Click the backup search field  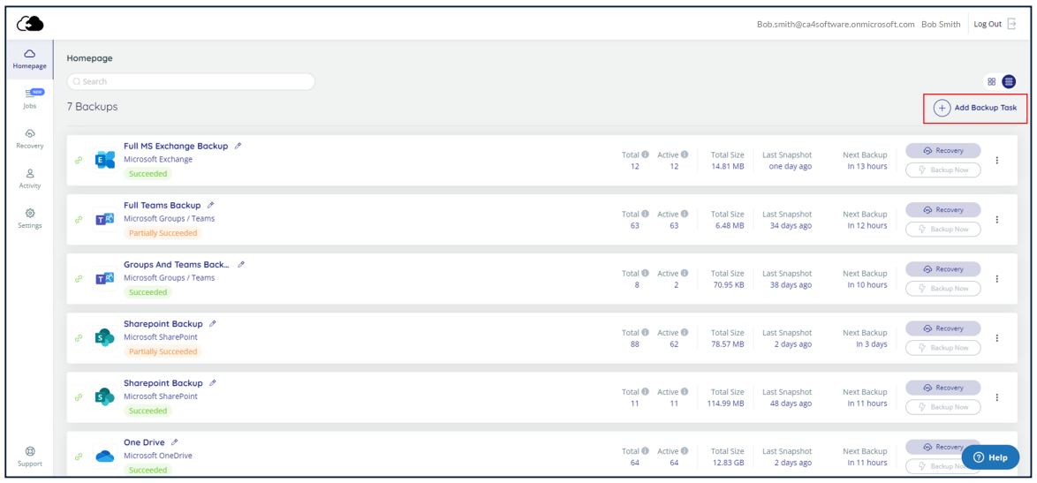pyautogui.click(x=191, y=81)
